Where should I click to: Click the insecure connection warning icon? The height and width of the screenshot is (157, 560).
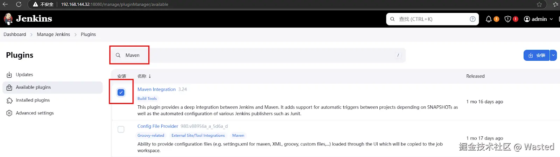[35, 4]
